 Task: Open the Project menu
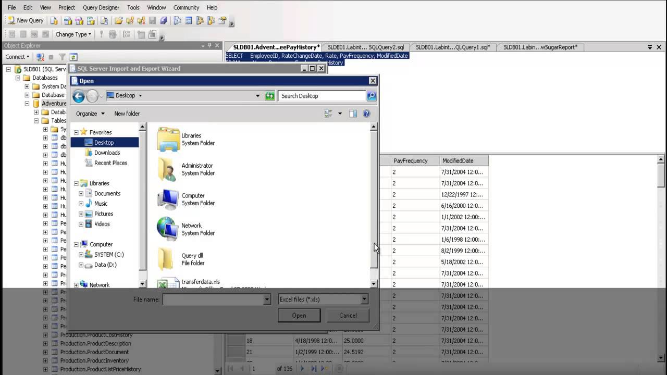(x=67, y=7)
